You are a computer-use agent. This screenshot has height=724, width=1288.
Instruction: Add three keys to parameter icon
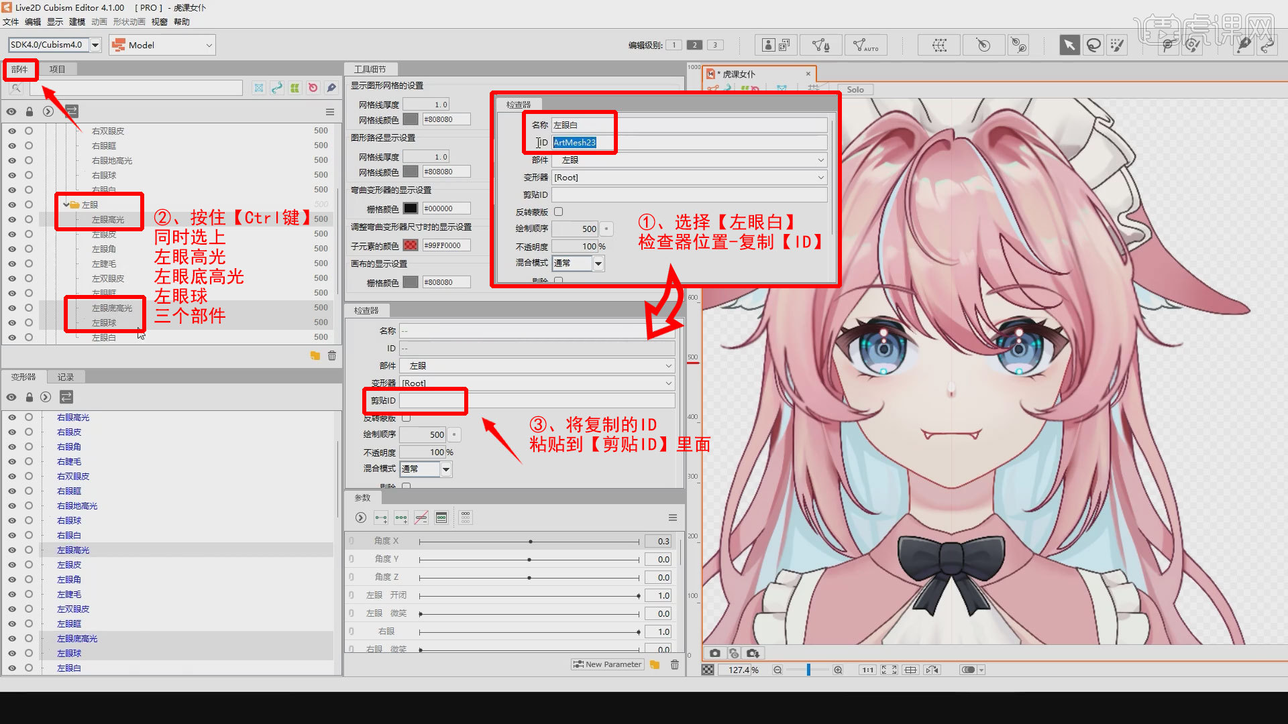(x=401, y=518)
